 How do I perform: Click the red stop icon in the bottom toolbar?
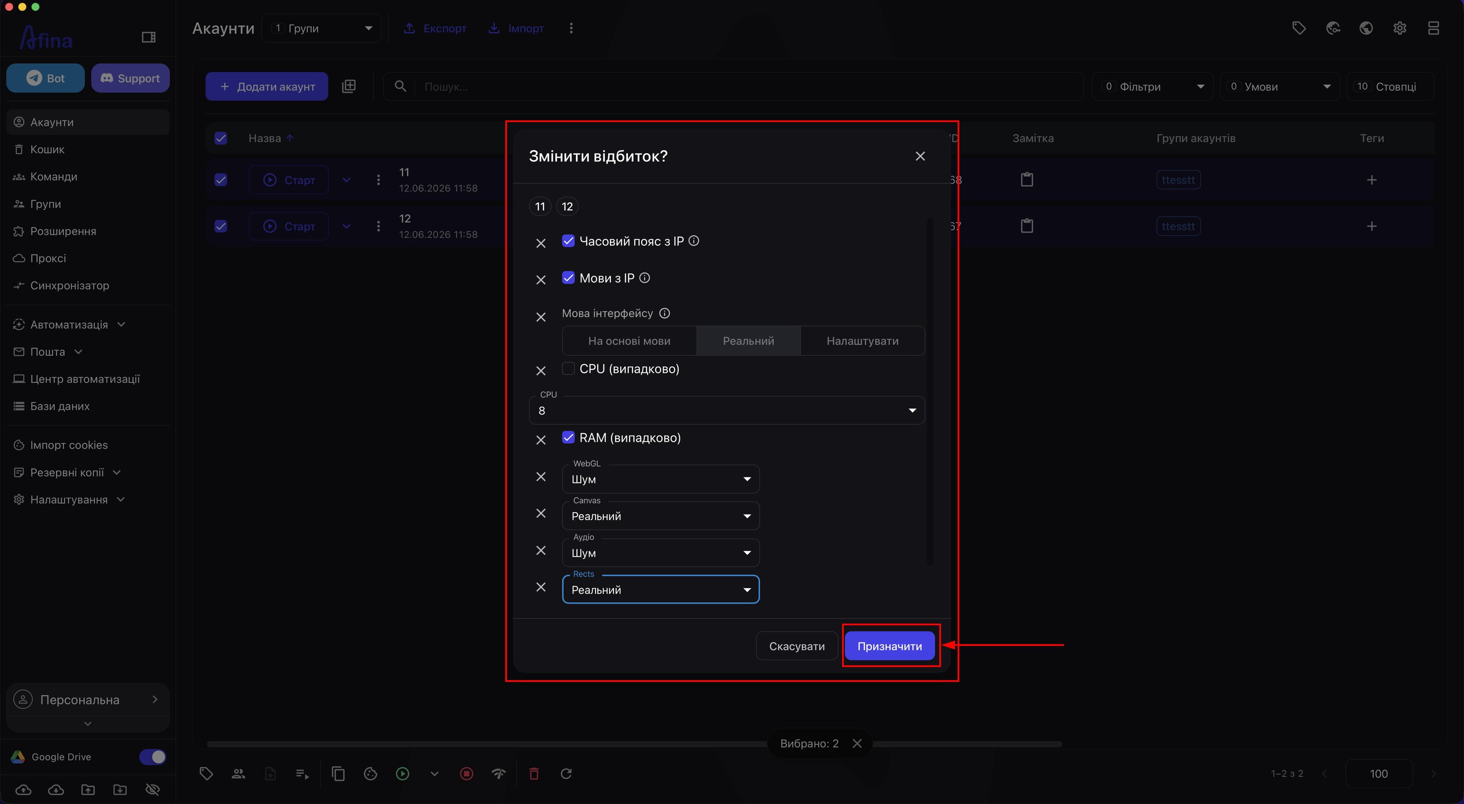(466, 774)
